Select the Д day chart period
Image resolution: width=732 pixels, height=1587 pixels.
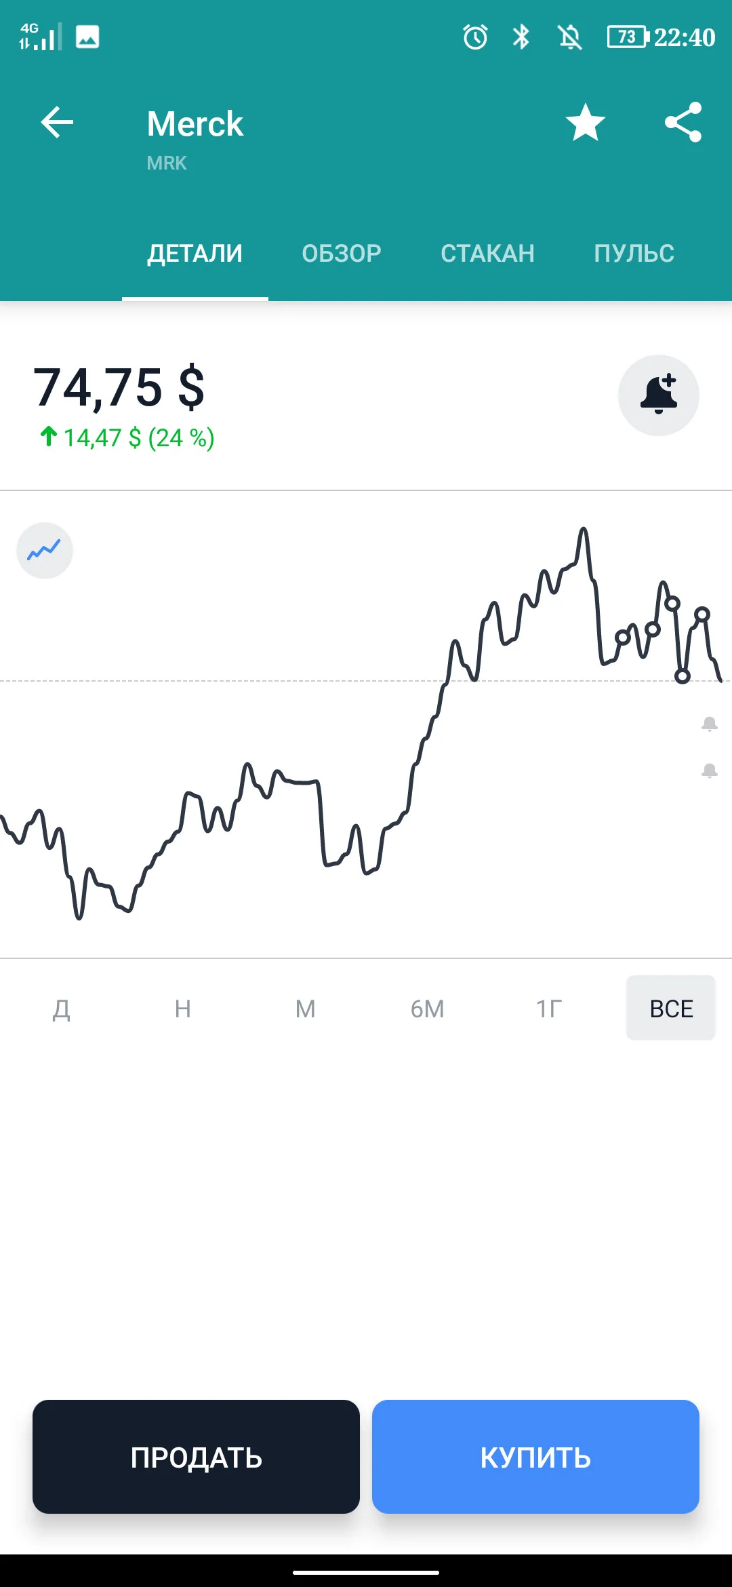tap(62, 1008)
